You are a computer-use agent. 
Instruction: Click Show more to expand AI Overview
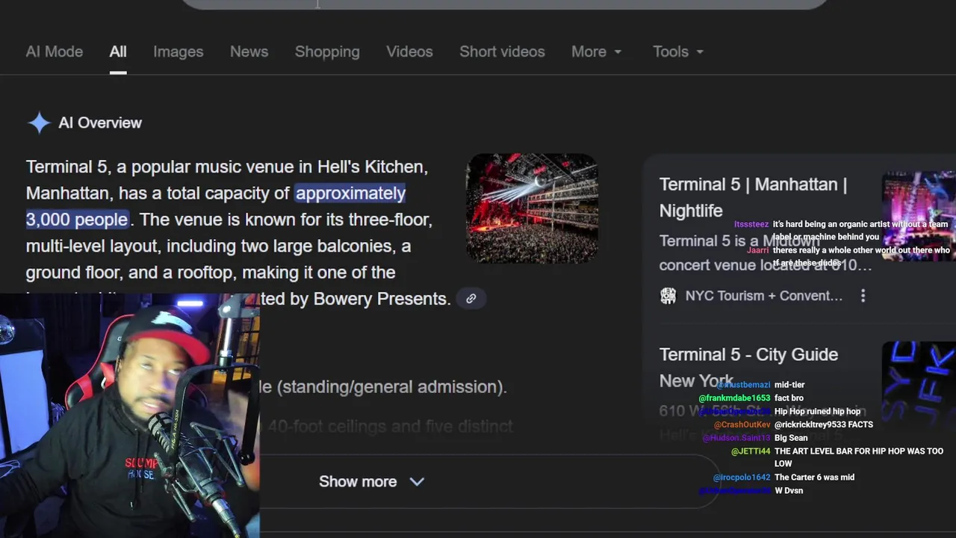(x=371, y=482)
